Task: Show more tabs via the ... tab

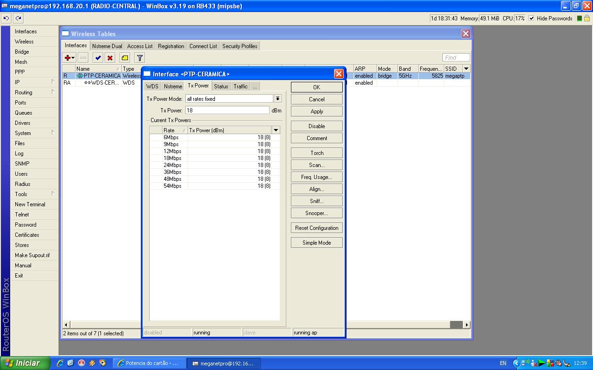Action: pyautogui.click(x=255, y=86)
